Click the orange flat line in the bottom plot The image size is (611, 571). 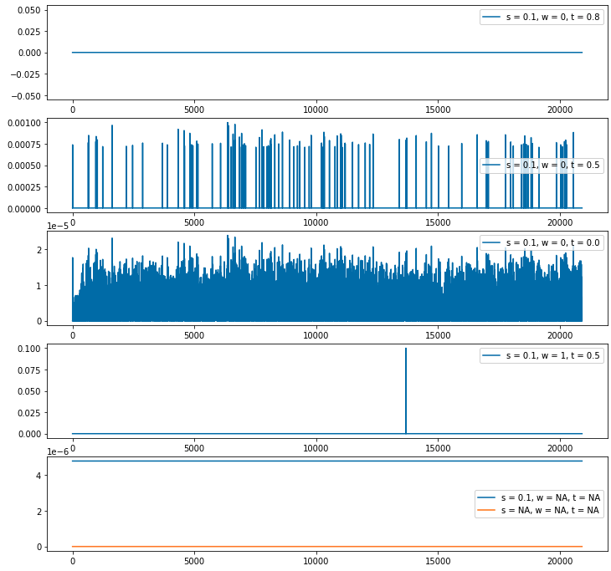click(x=327, y=547)
